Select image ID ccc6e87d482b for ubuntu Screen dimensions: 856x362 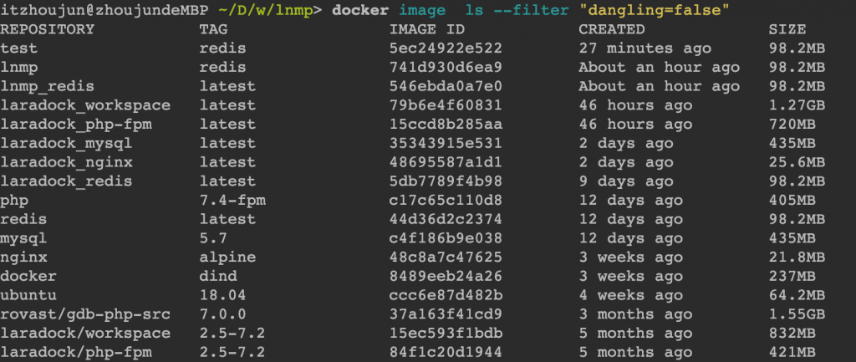tap(446, 295)
